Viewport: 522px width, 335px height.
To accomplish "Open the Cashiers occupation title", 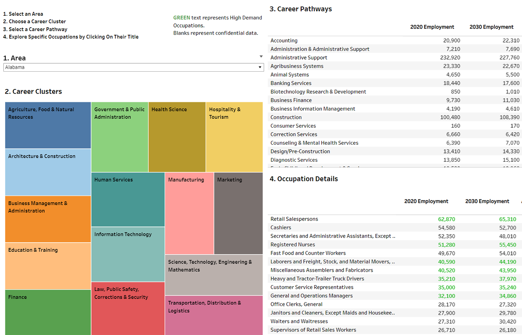I will click(281, 228).
